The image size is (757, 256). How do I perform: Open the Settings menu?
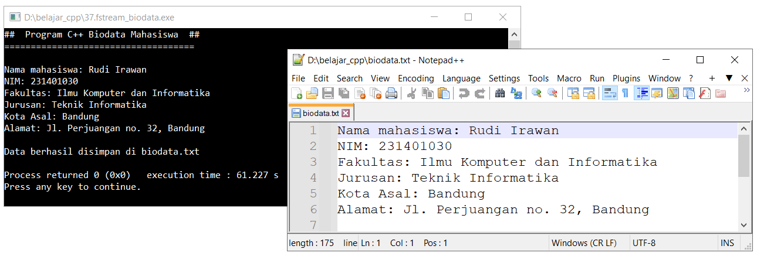click(504, 78)
